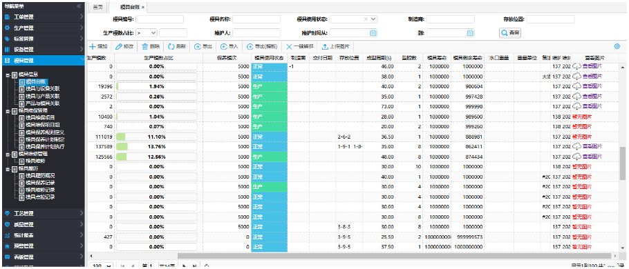Screen dimensions: 629x269
Task: Go to next page arrow in pager
Action: [x=184, y=266]
